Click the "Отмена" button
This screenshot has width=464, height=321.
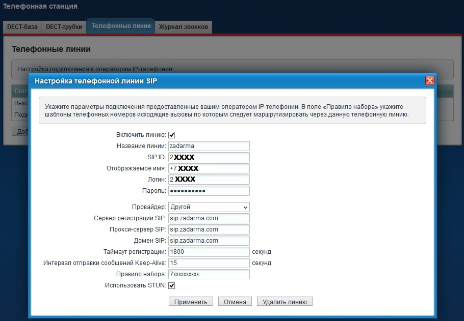pos(235,302)
